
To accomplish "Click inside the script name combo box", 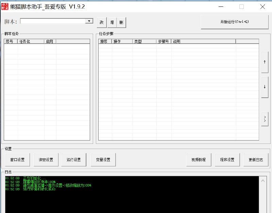I will pos(51,21).
